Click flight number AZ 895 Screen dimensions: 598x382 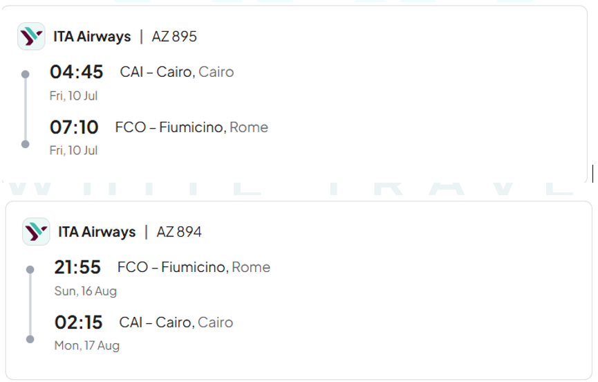174,37
